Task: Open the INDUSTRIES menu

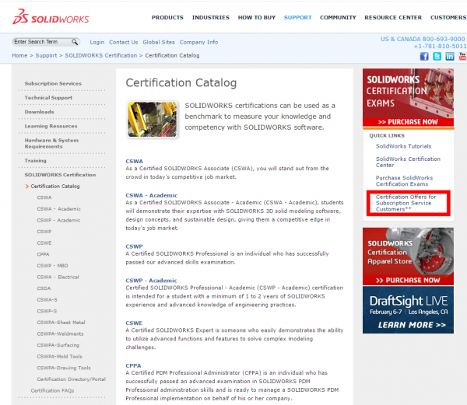Action: coord(211,18)
